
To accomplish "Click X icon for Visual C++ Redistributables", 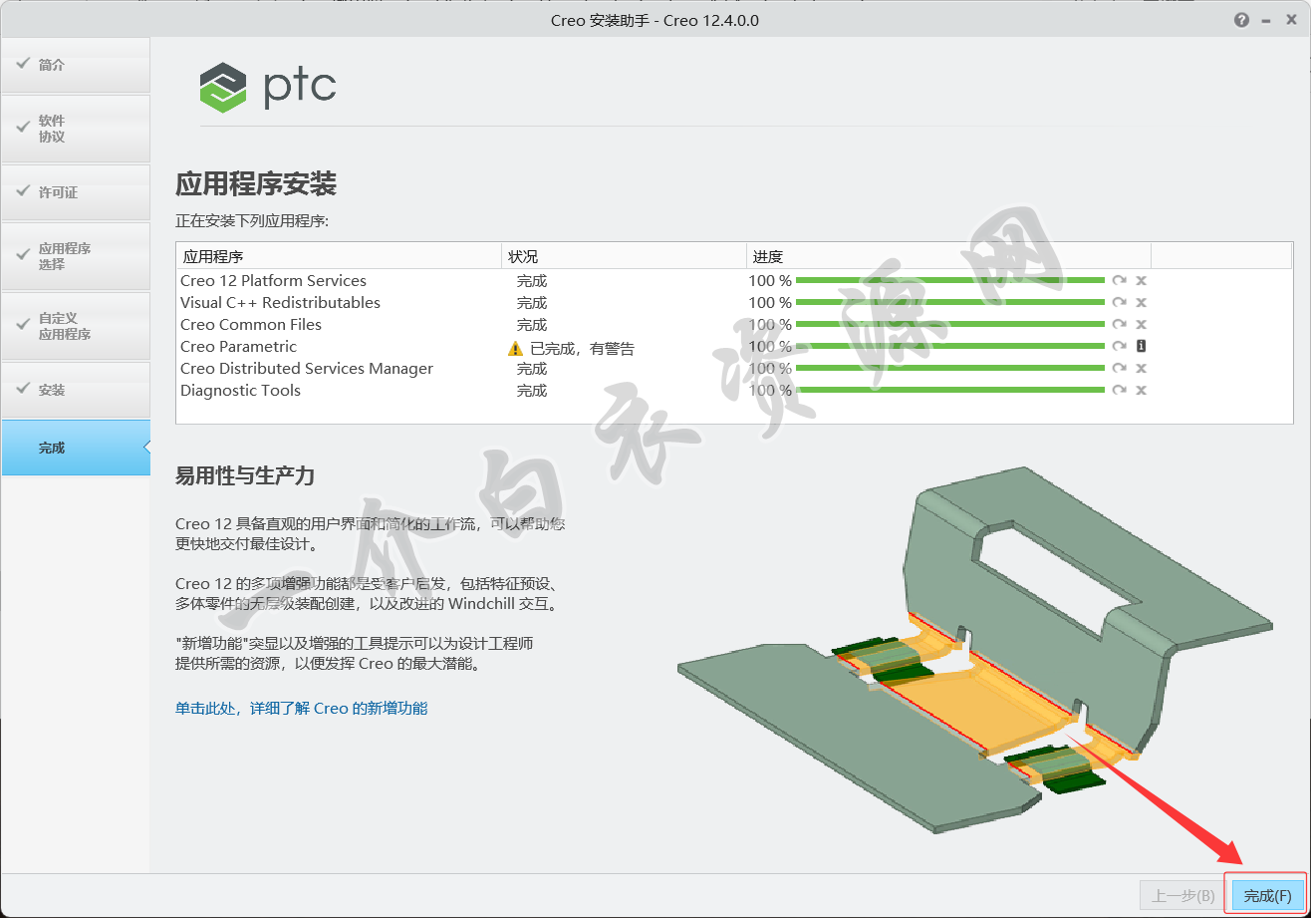I will (x=1142, y=303).
